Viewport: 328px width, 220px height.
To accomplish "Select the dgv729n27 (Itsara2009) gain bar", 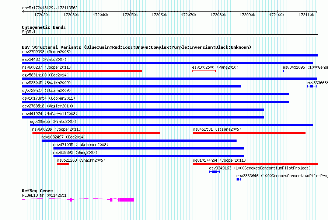I will tap(156, 94).
